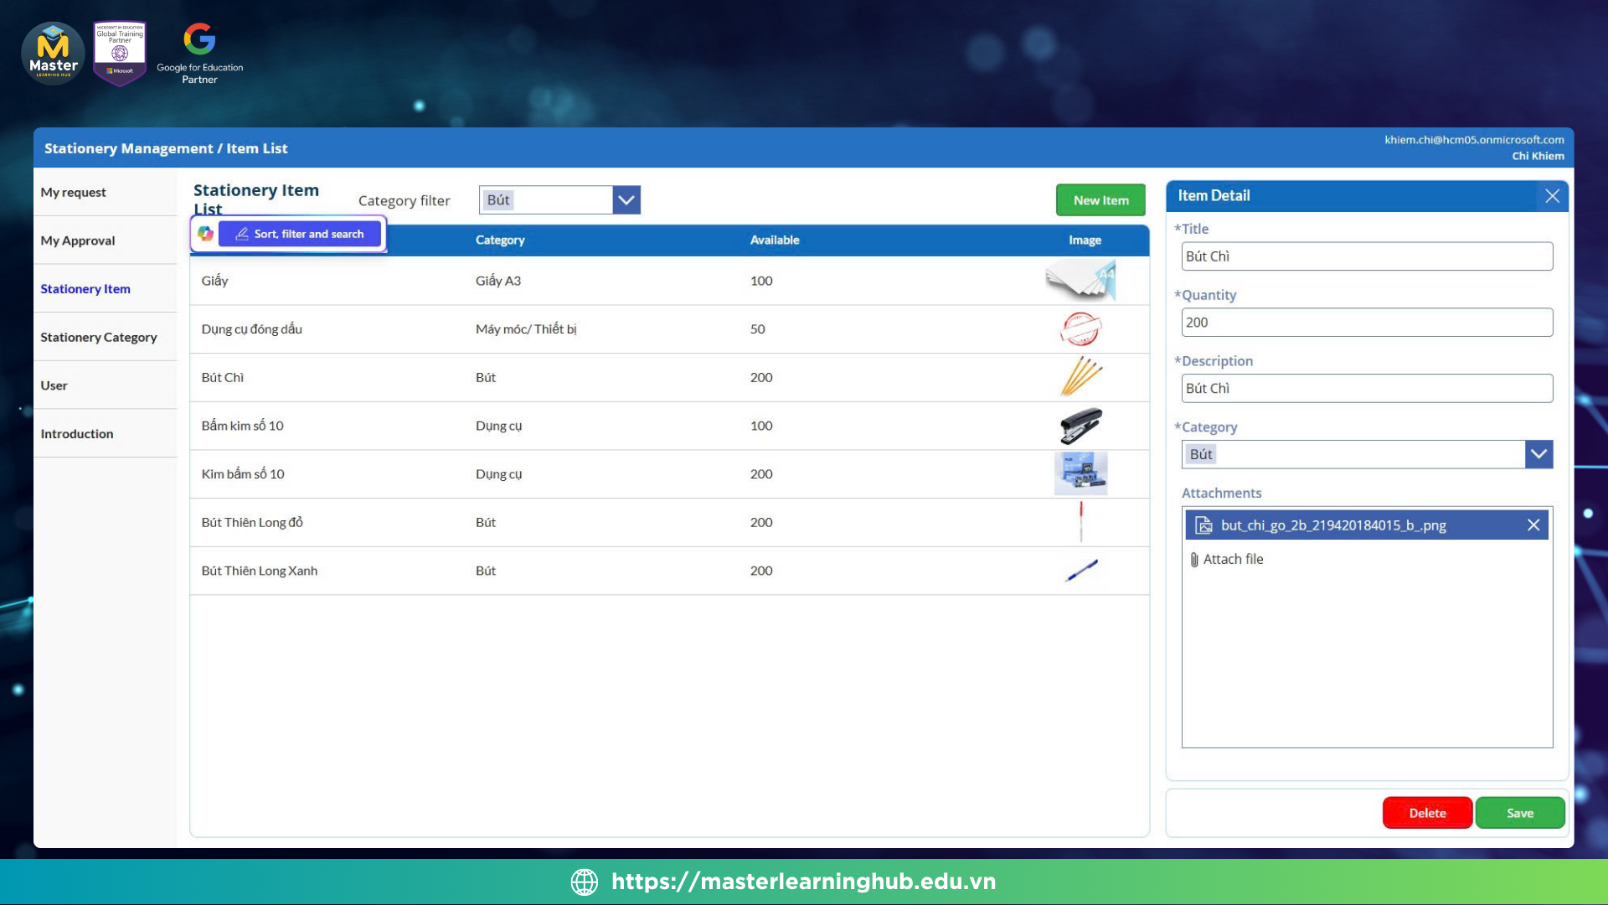Go to Stationery Category section
This screenshot has width=1608, height=905.
click(99, 337)
